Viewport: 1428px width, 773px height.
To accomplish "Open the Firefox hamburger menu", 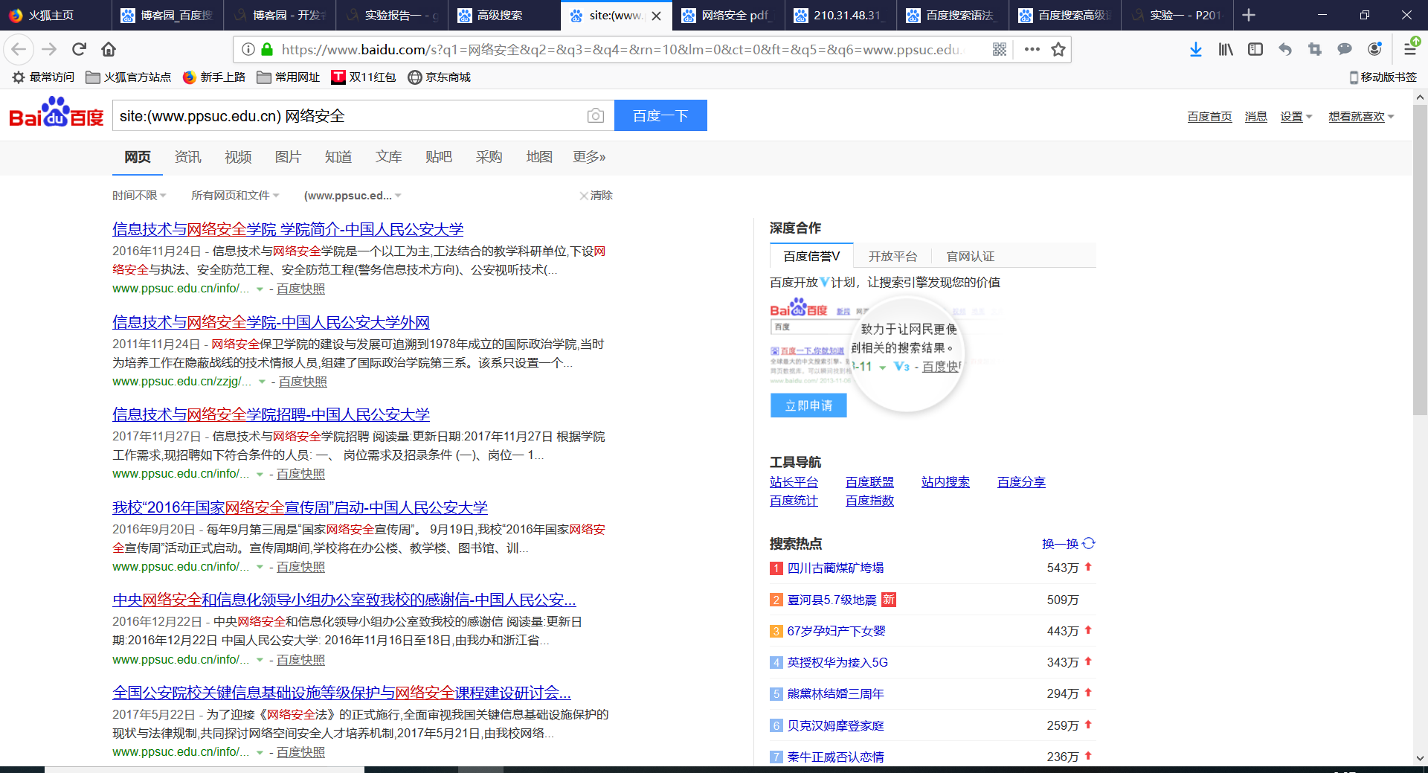I will [1409, 49].
